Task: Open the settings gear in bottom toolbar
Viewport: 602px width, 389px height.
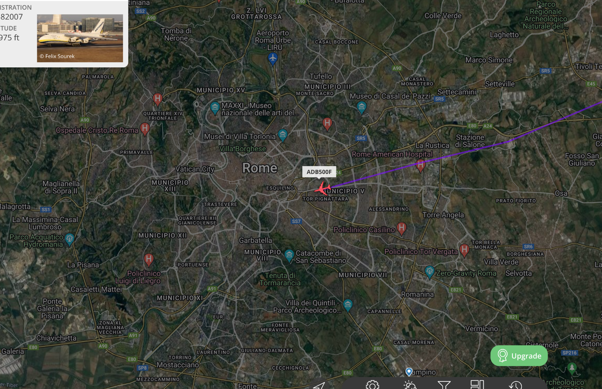Action: point(372,385)
